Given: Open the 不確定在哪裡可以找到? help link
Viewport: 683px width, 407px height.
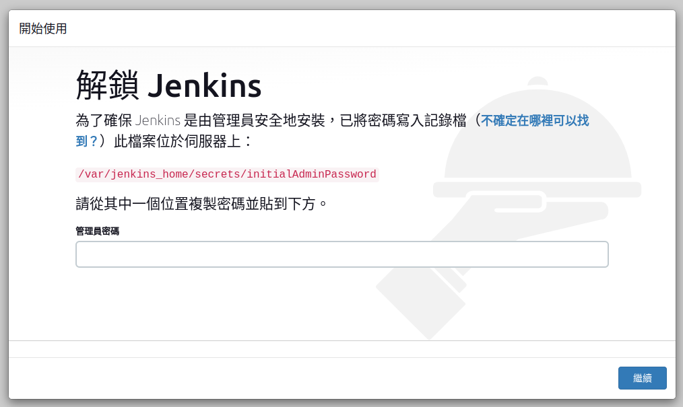Looking at the screenshot, I should pyautogui.click(x=535, y=120).
